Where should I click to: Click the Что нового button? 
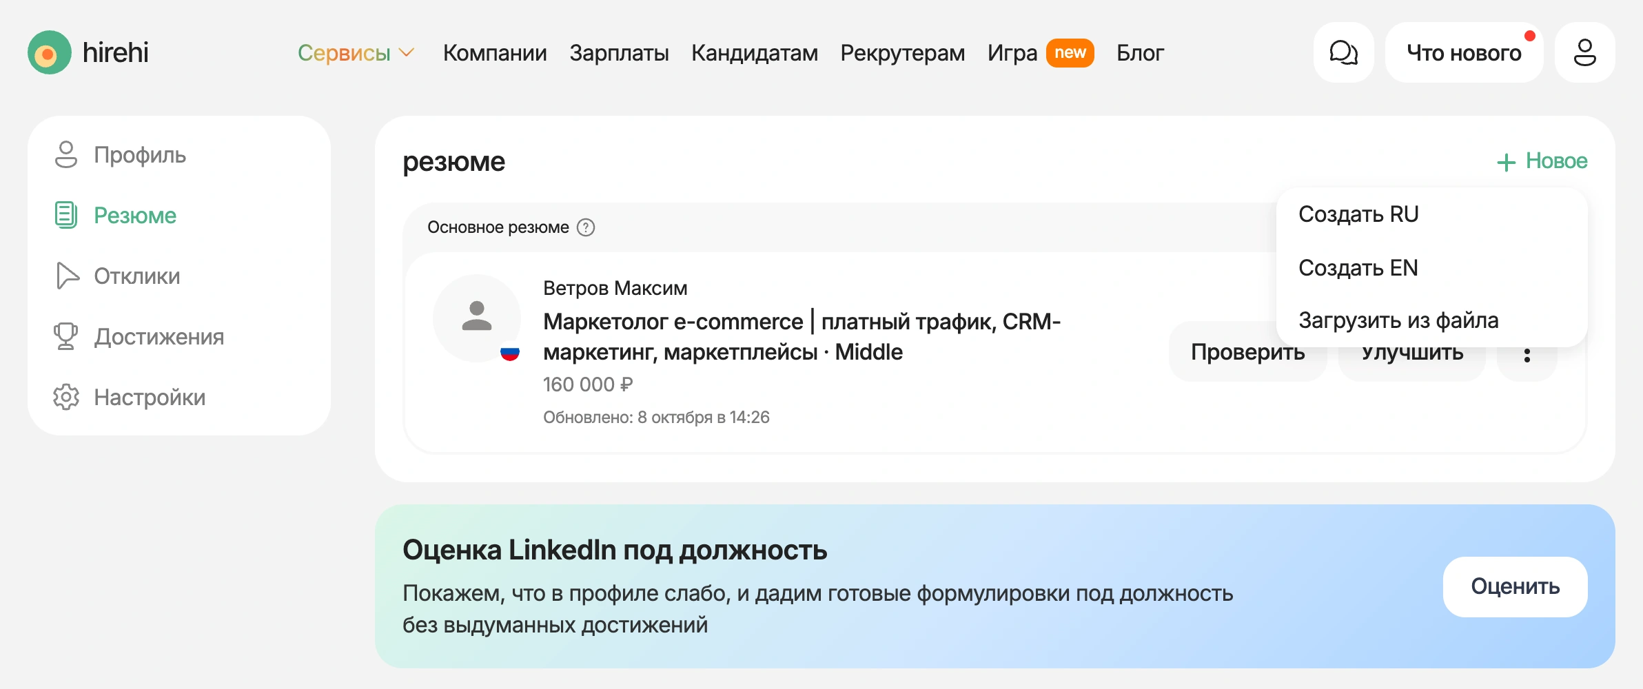click(x=1464, y=52)
